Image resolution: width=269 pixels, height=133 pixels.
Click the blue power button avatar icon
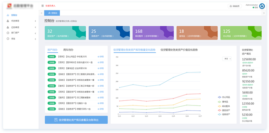coord(262,6)
